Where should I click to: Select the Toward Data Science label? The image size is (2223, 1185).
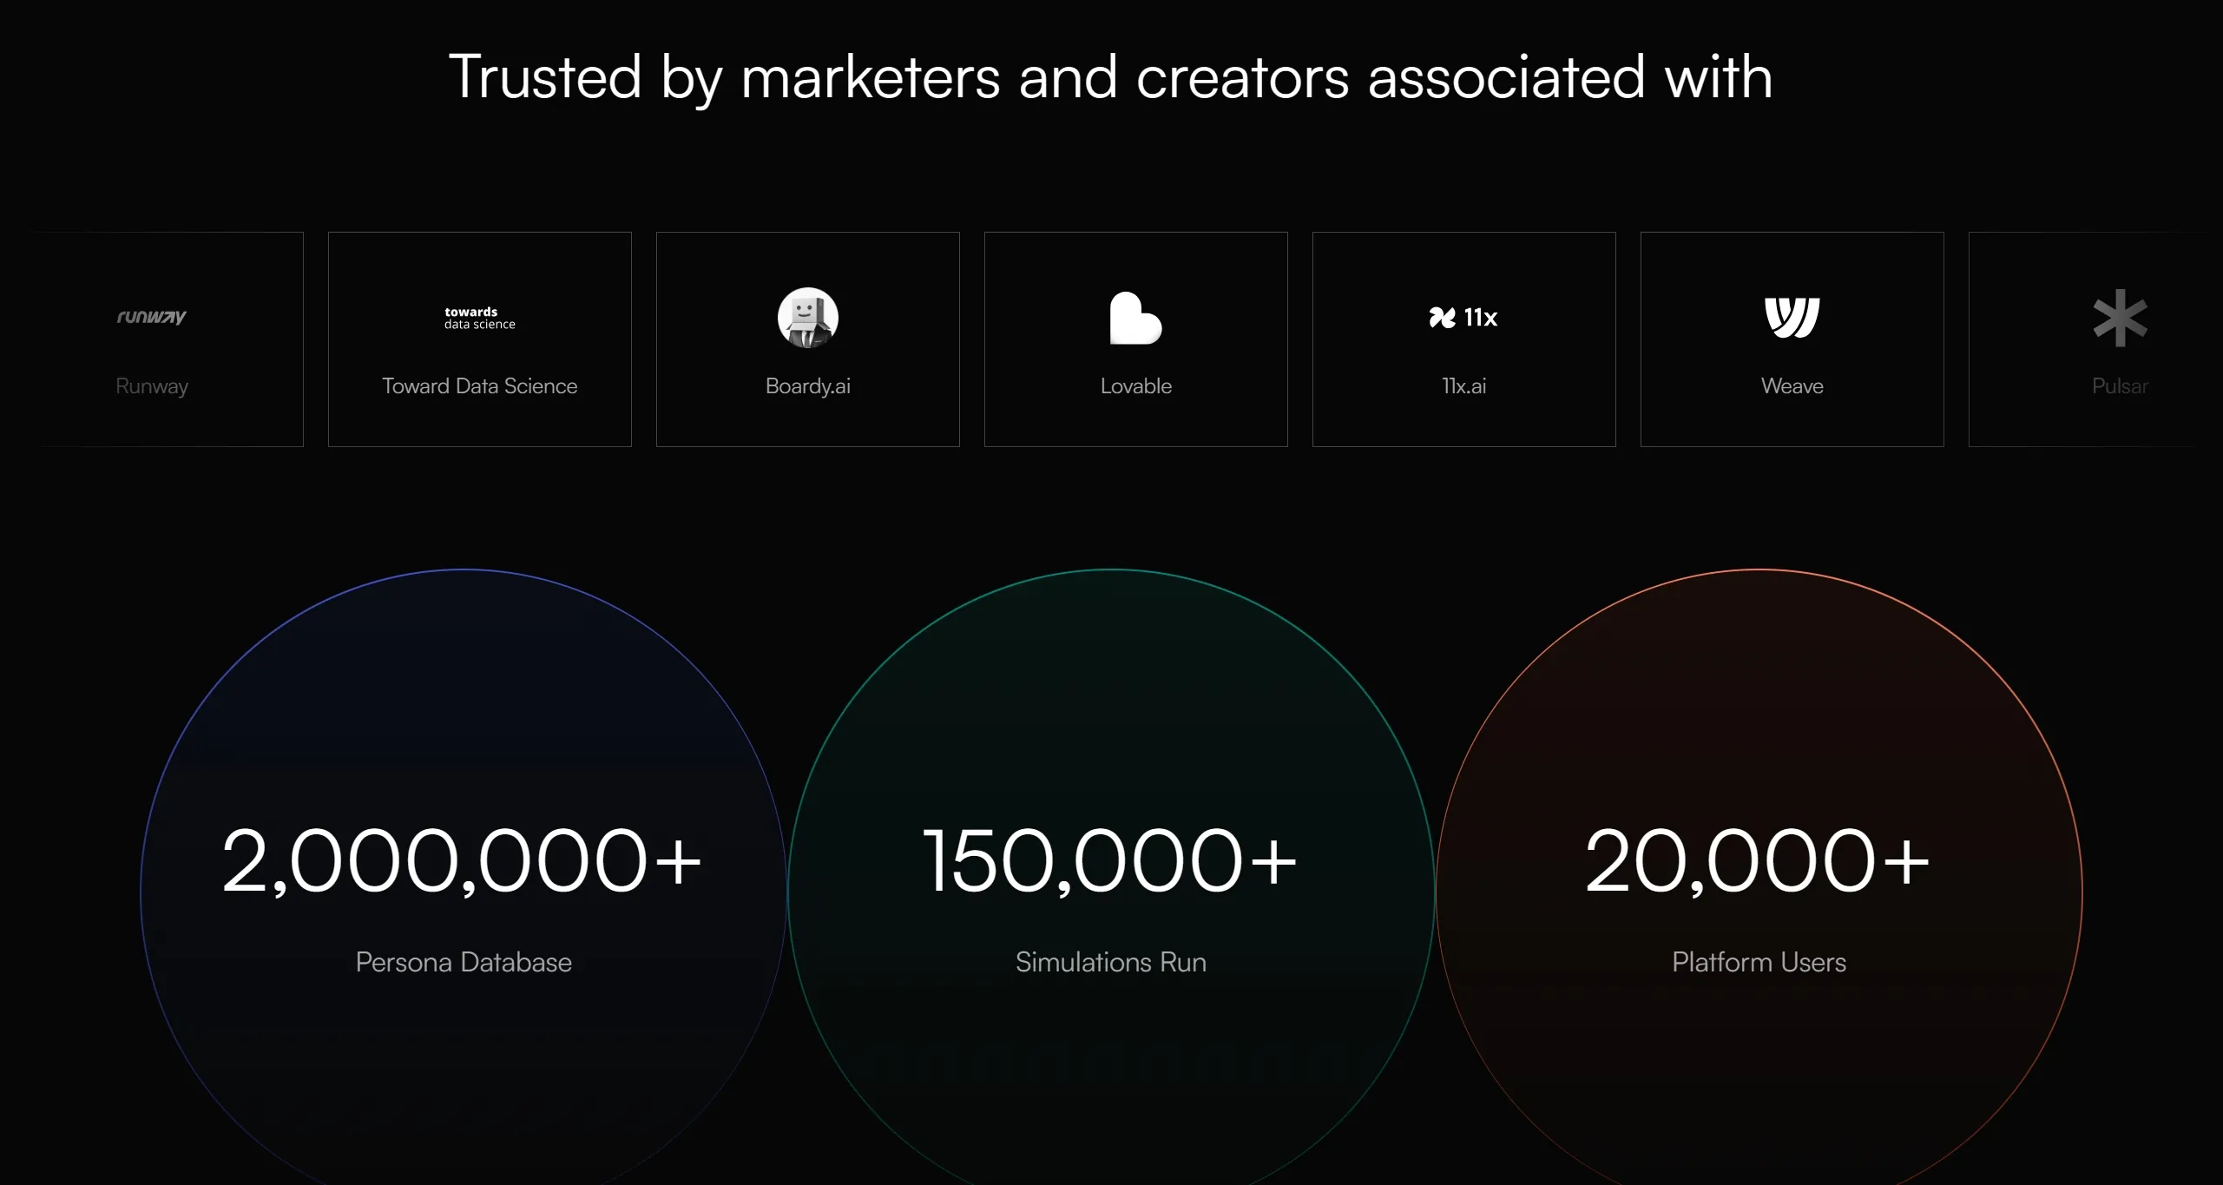pos(479,386)
